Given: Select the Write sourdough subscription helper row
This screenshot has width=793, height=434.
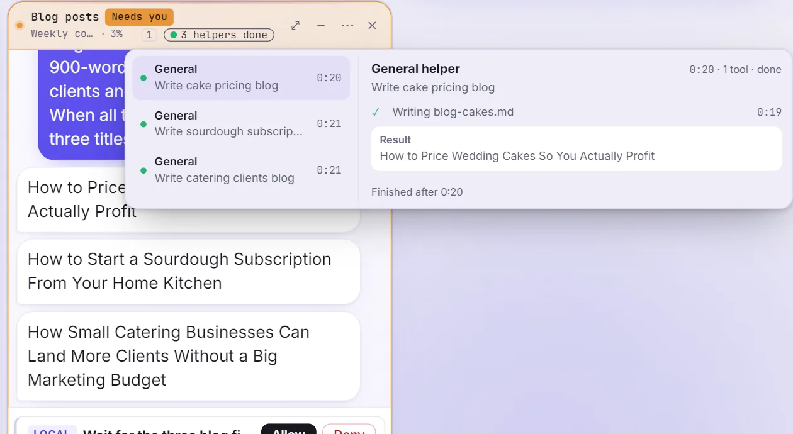Looking at the screenshot, I should pos(241,123).
